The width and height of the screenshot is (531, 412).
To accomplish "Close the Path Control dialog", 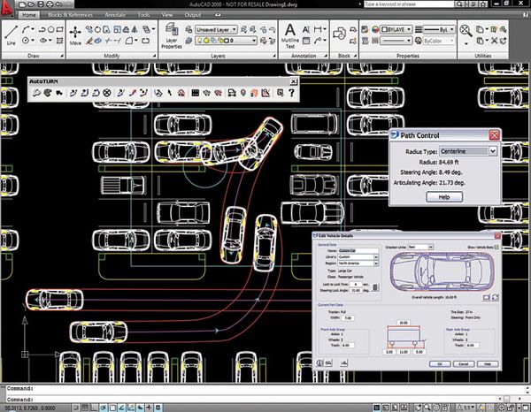I will (x=494, y=135).
